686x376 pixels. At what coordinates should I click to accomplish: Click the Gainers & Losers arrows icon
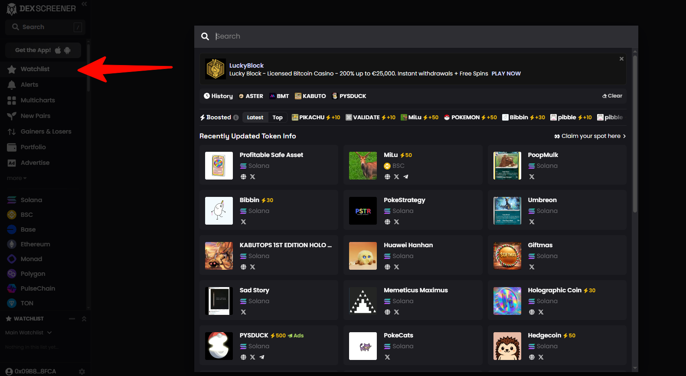click(x=12, y=132)
